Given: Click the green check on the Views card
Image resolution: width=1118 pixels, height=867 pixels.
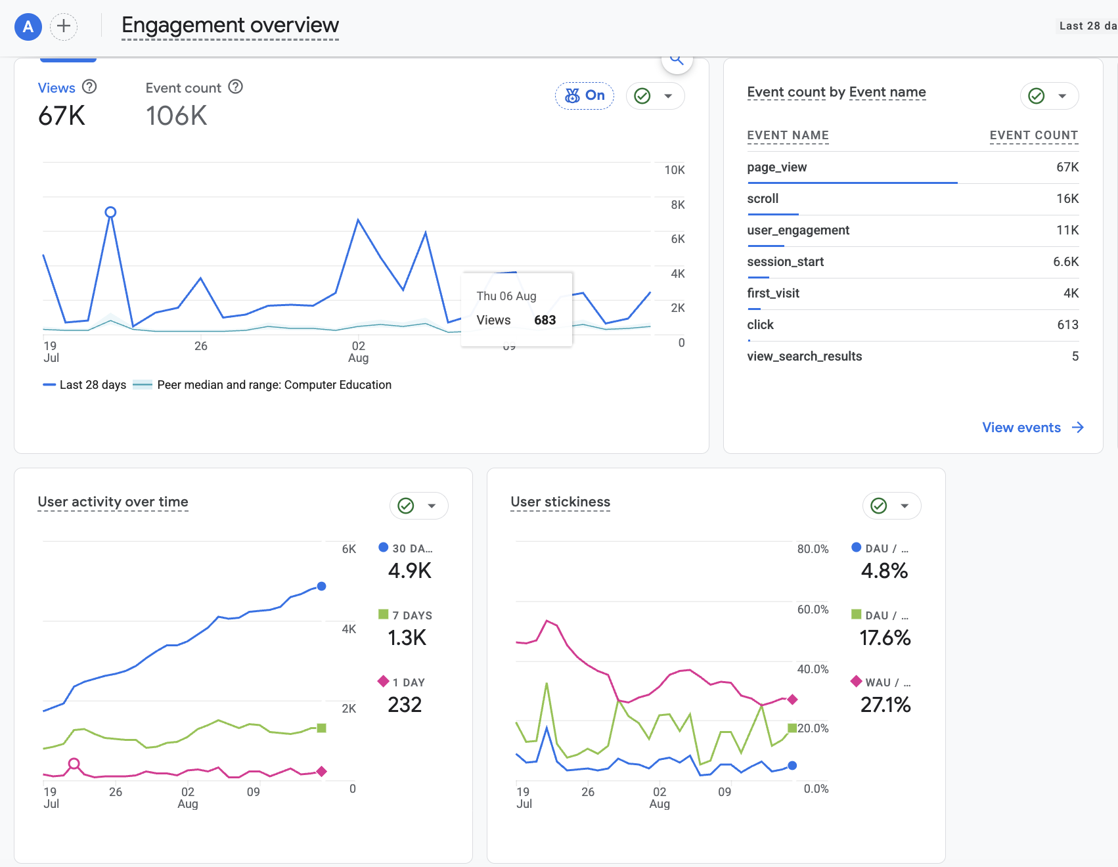Looking at the screenshot, I should pyautogui.click(x=642, y=96).
